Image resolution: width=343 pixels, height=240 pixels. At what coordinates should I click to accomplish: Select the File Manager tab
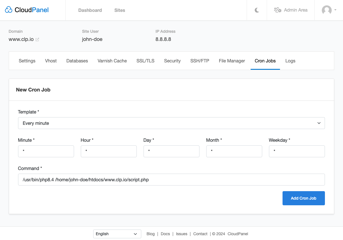point(232,61)
